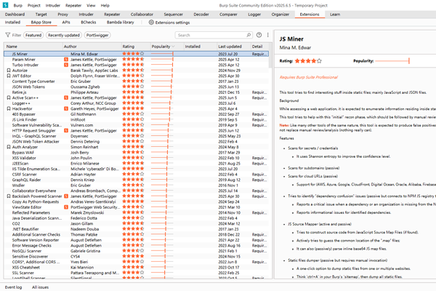Image resolution: width=436 pixels, height=291 pixels.
Task: Open the Intruder menu
Action: pyautogui.click(x=53, y=5)
